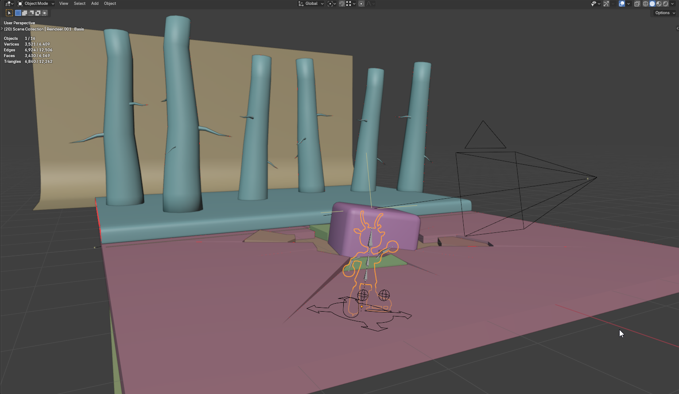679x394 pixels.
Task: Switch to Rendered shading
Action: tap(665, 4)
